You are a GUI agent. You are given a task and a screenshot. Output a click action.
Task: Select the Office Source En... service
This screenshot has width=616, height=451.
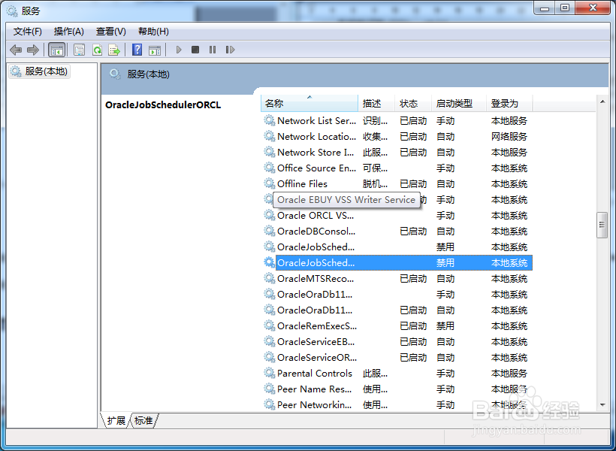coord(397,168)
